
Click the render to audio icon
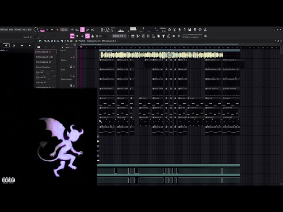point(195,30)
